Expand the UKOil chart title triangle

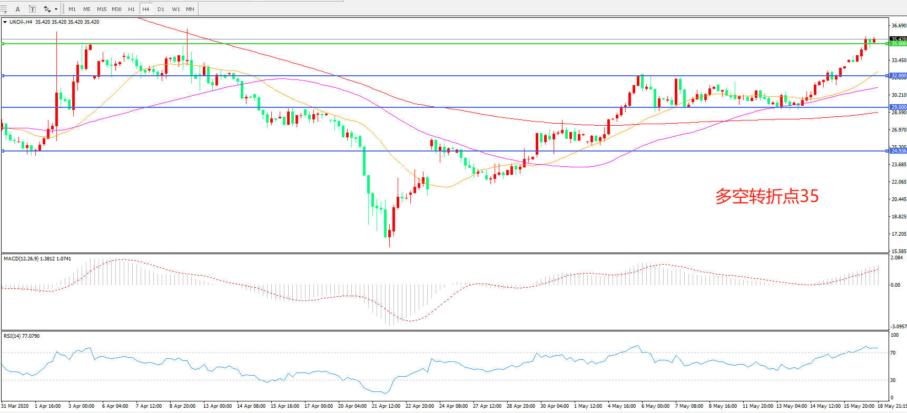pos(5,22)
